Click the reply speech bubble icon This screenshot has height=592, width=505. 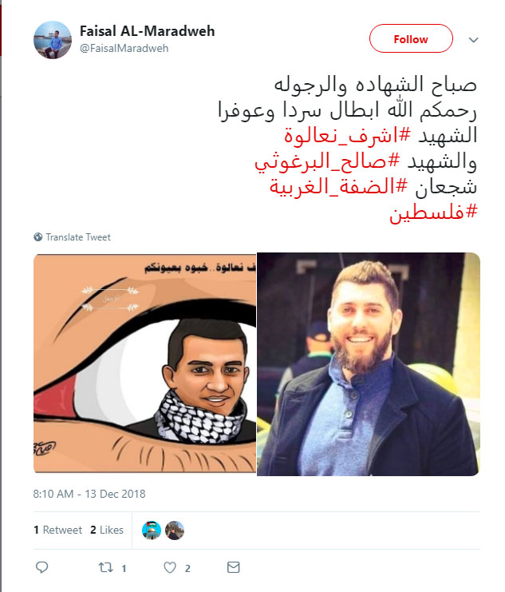[41, 567]
